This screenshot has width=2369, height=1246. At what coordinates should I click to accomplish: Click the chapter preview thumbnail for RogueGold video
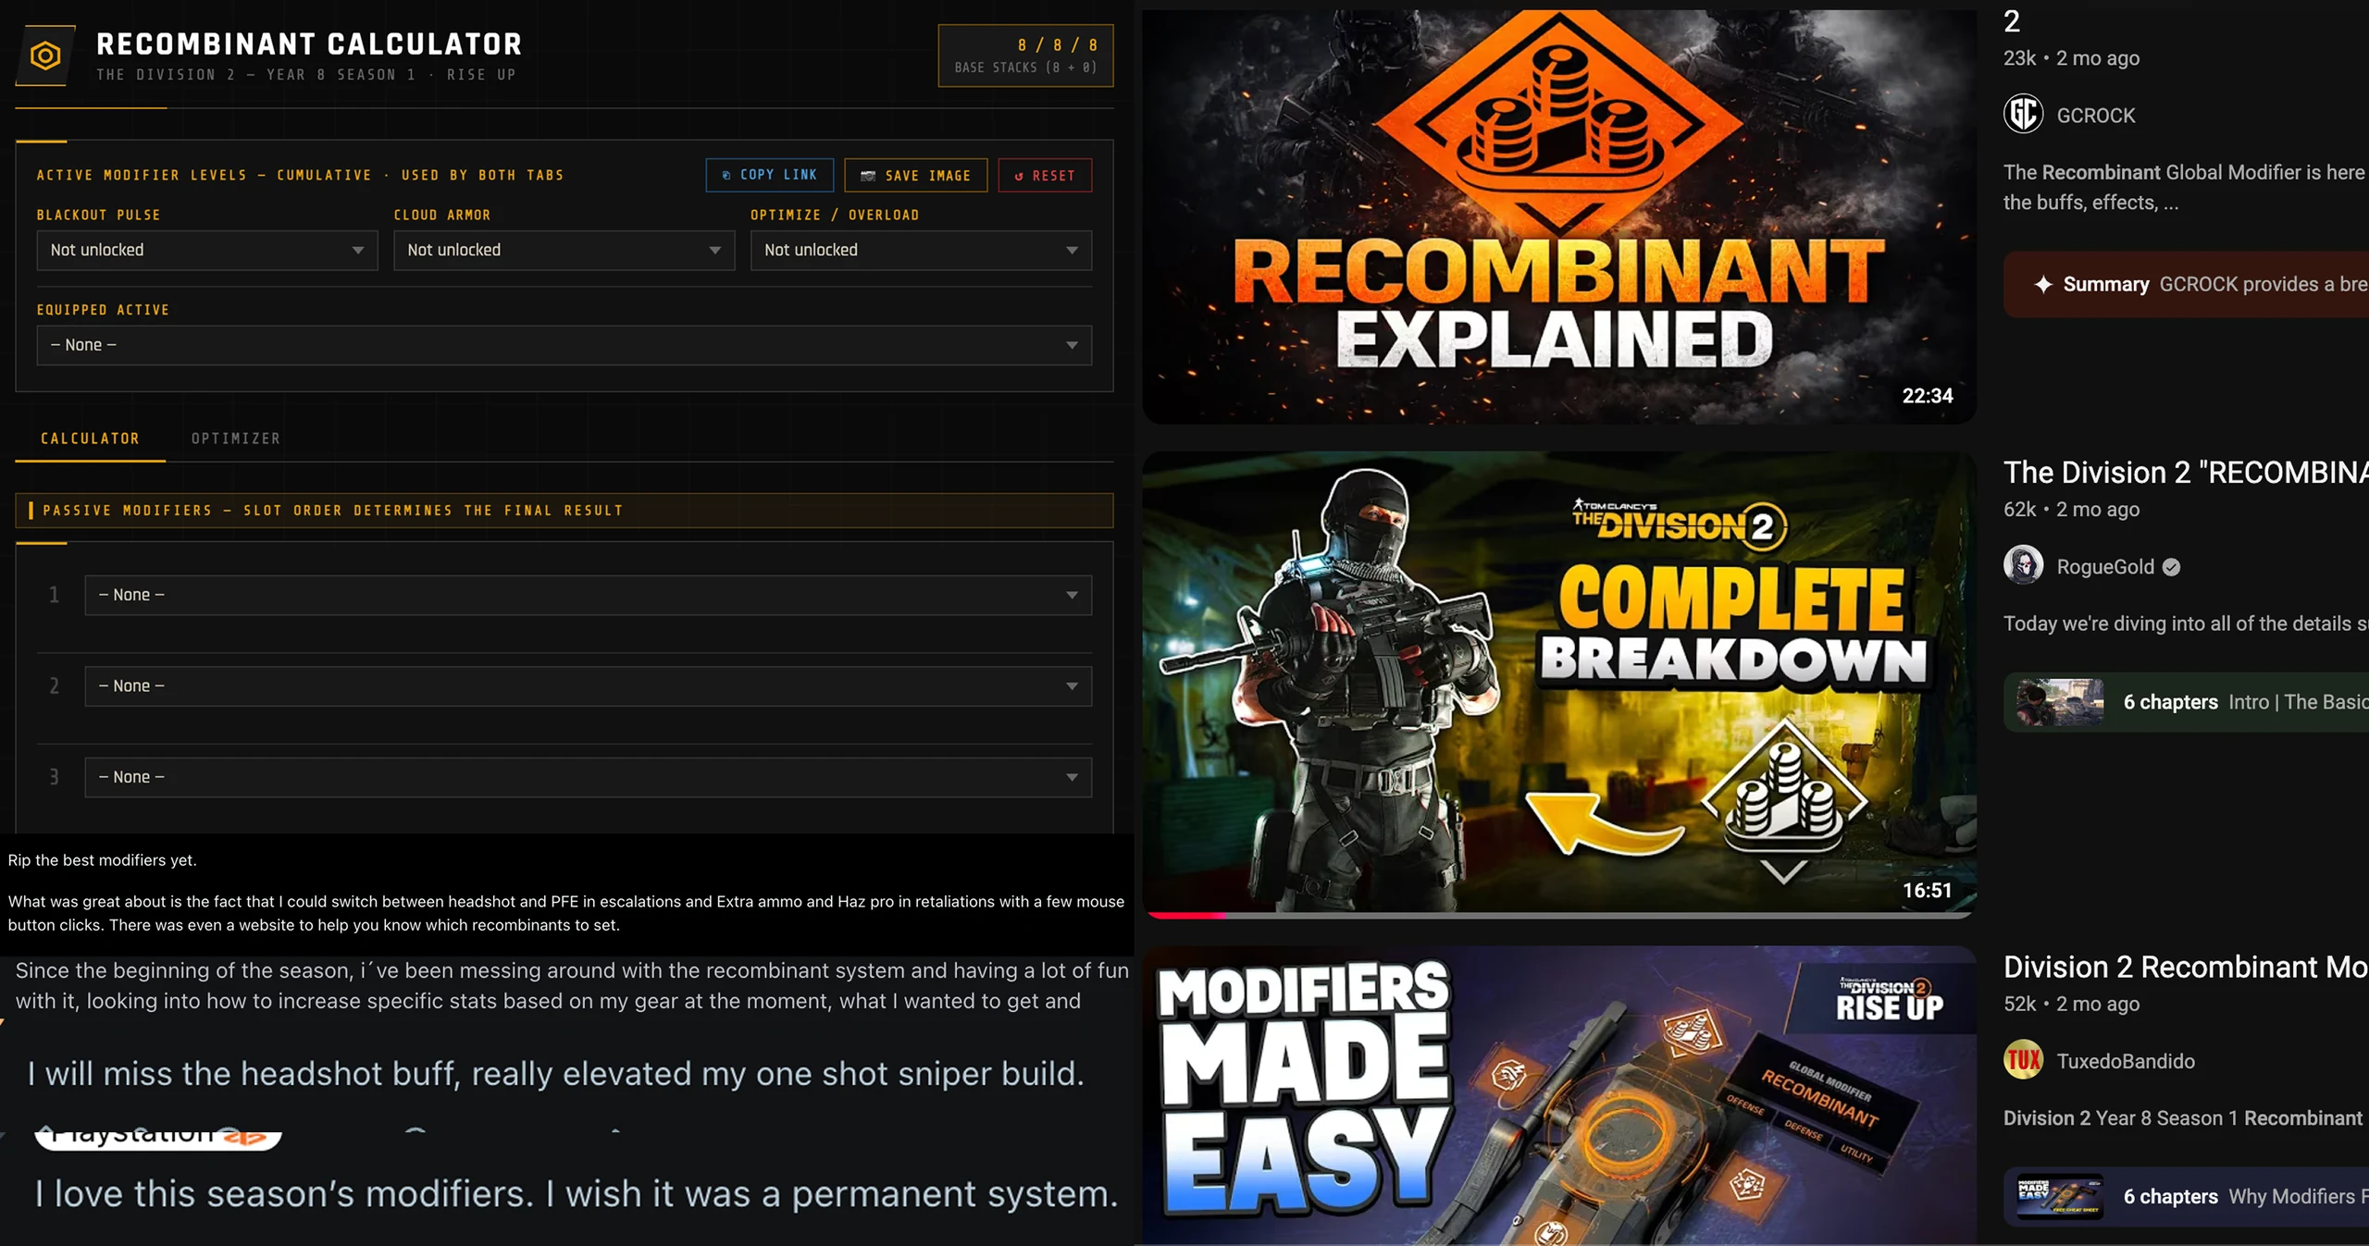(x=2060, y=702)
